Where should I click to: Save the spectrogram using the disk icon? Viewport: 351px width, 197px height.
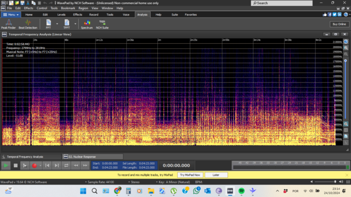point(346,136)
